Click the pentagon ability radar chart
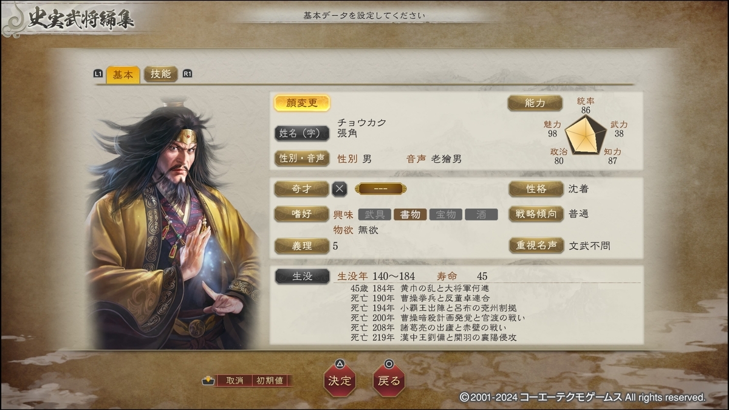 [x=586, y=135]
